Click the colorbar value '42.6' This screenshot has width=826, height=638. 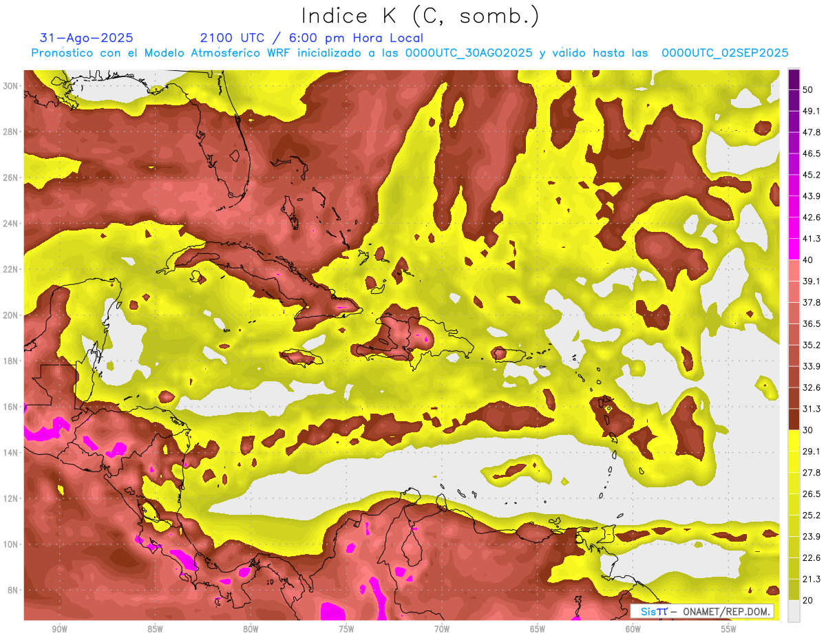(812, 218)
